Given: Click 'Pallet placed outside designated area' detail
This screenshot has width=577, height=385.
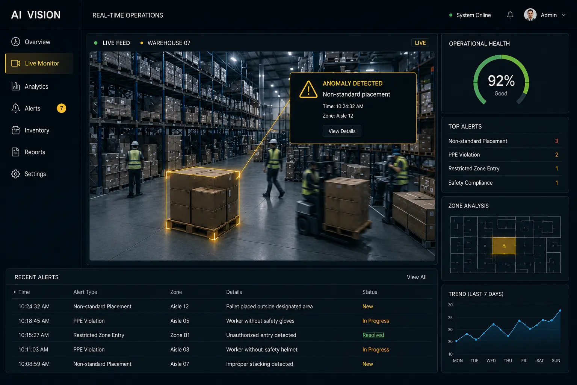Looking at the screenshot, I should pos(269,306).
